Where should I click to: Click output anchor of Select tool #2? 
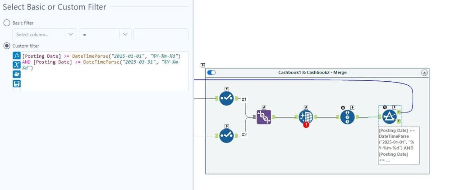point(236,135)
